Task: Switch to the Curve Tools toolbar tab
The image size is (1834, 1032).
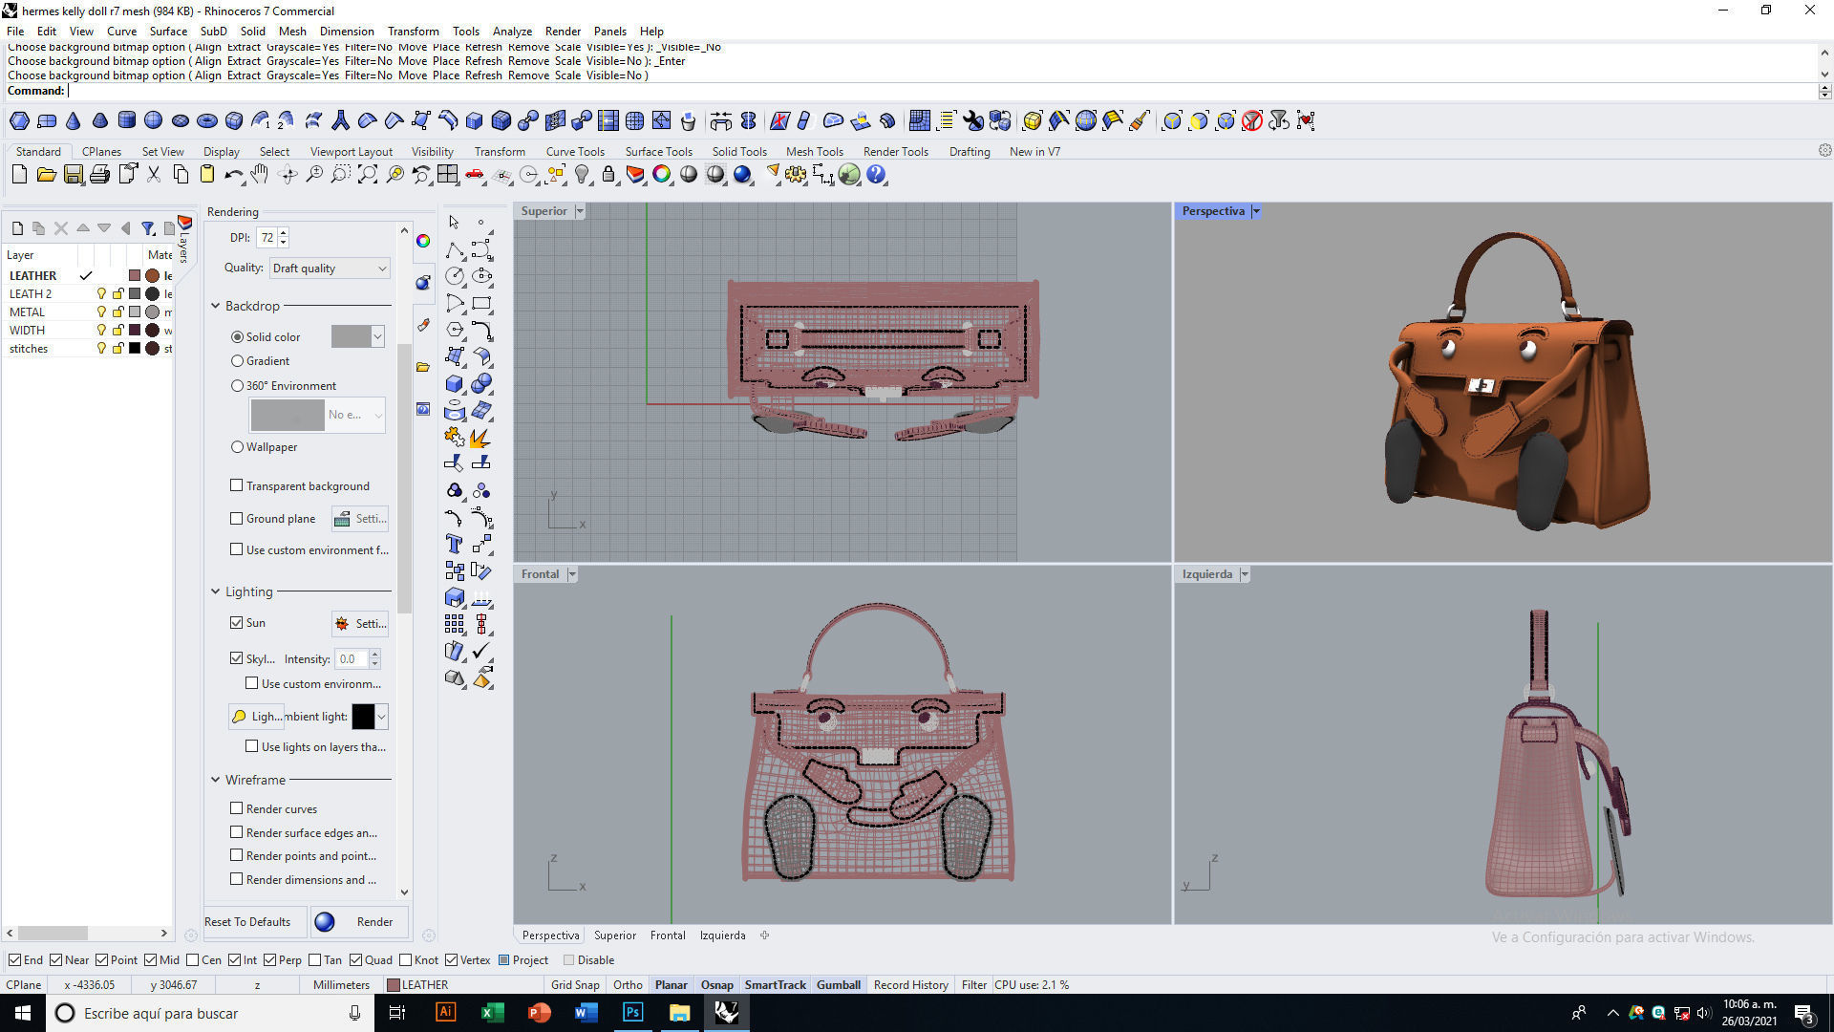Action: pyautogui.click(x=575, y=151)
